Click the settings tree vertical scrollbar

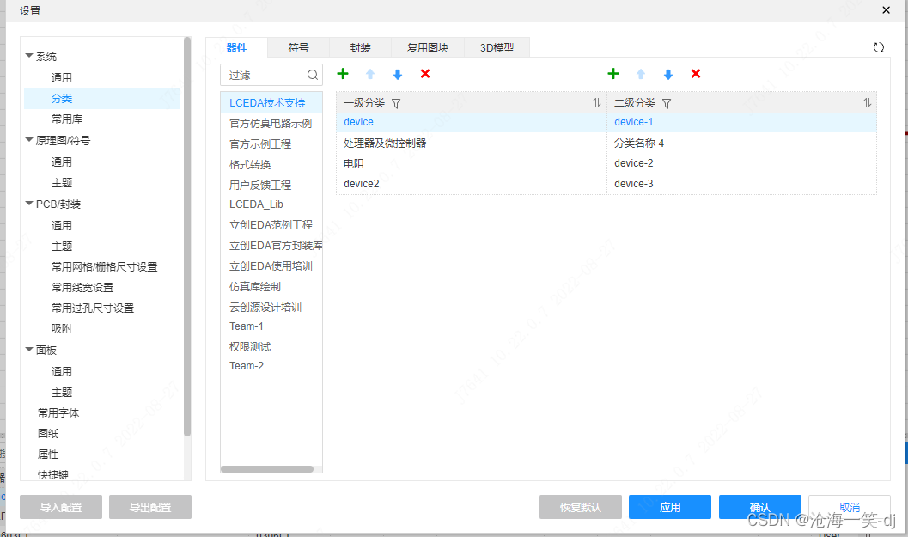187,236
